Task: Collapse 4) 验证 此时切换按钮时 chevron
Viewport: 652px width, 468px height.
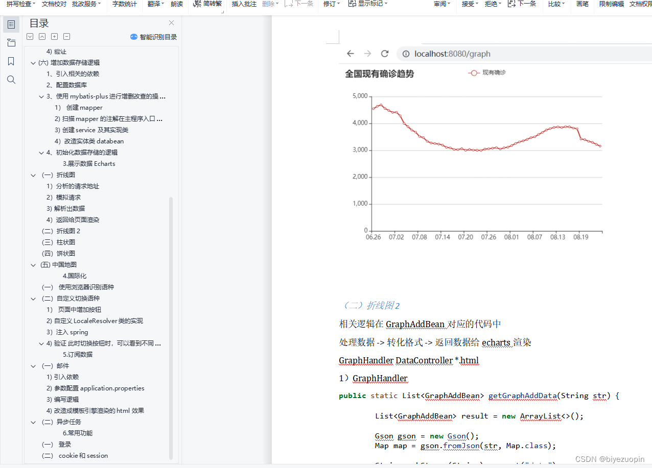Action: pyautogui.click(x=41, y=343)
